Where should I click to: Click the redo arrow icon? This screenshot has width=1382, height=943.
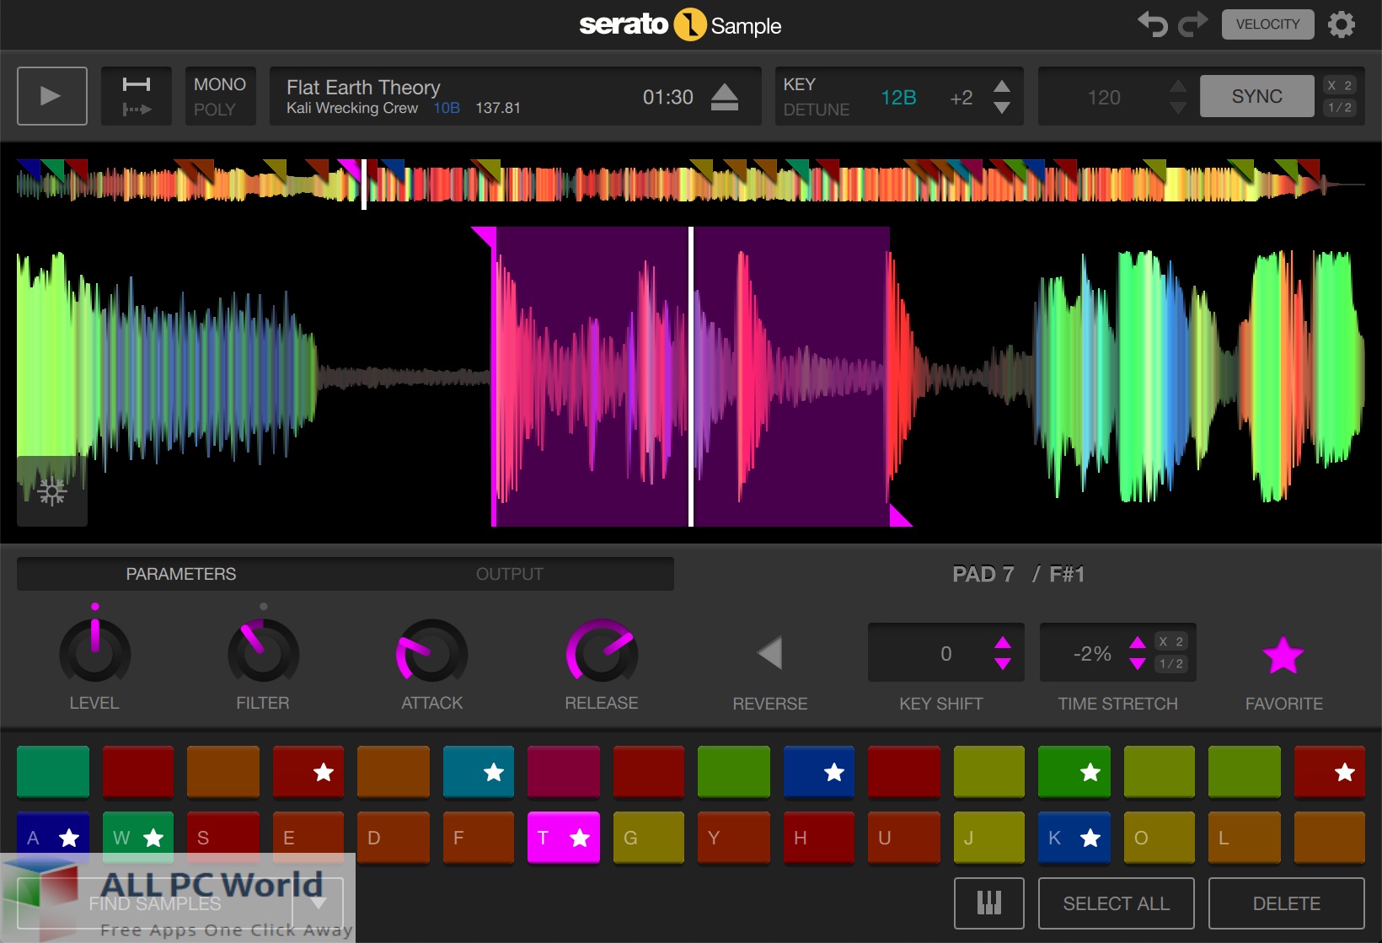tap(1193, 24)
